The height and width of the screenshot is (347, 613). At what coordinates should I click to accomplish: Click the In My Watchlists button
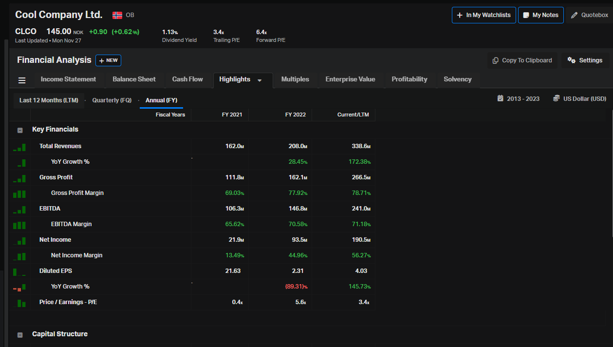tap(483, 15)
